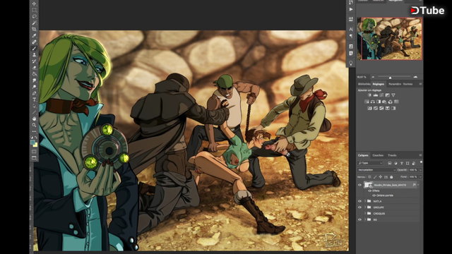This screenshot has width=452, height=254.
Task: Add an Invert adjustment
Action: (x=369, y=108)
